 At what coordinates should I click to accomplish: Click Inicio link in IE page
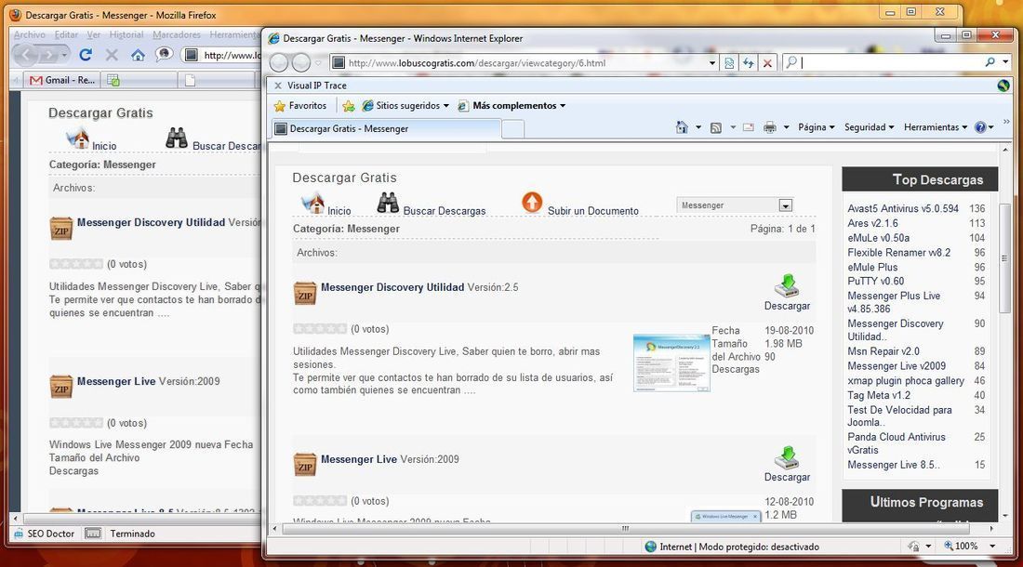coord(339,211)
